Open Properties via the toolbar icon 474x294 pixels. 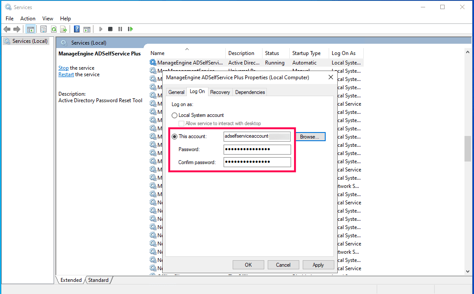pyautogui.click(x=43, y=29)
